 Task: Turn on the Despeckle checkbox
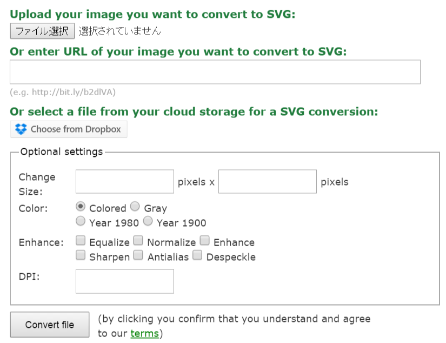197,255
